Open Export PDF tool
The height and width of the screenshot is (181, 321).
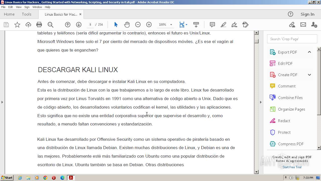[x=287, y=52]
